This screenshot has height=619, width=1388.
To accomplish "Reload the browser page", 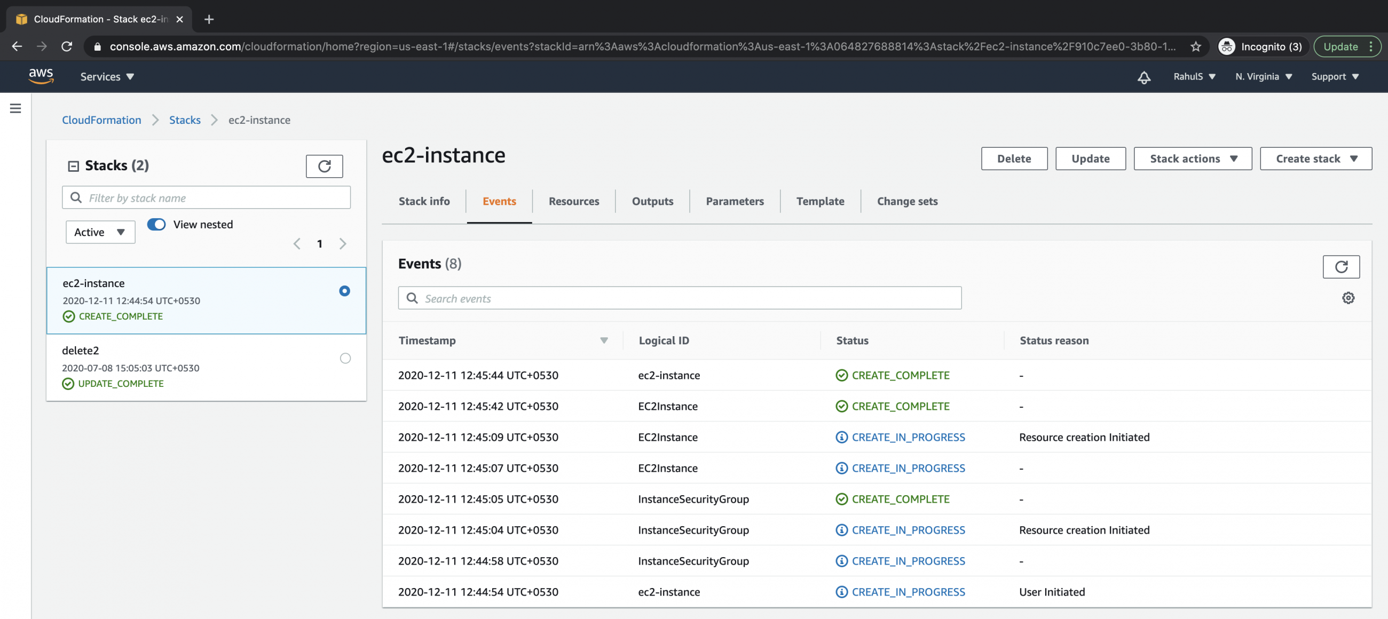I will (x=67, y=46).
